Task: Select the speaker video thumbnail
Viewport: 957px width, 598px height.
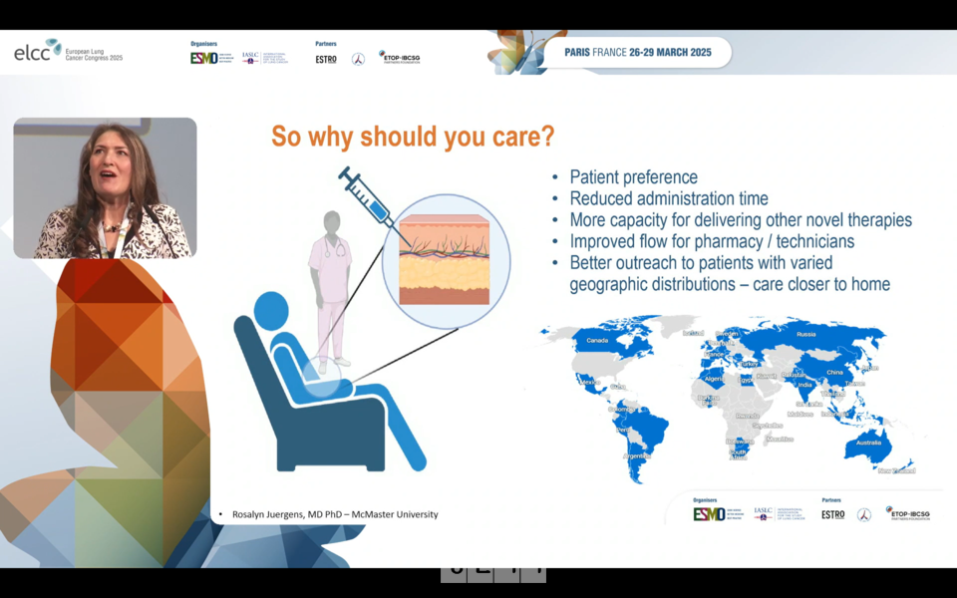Action: 105,188
